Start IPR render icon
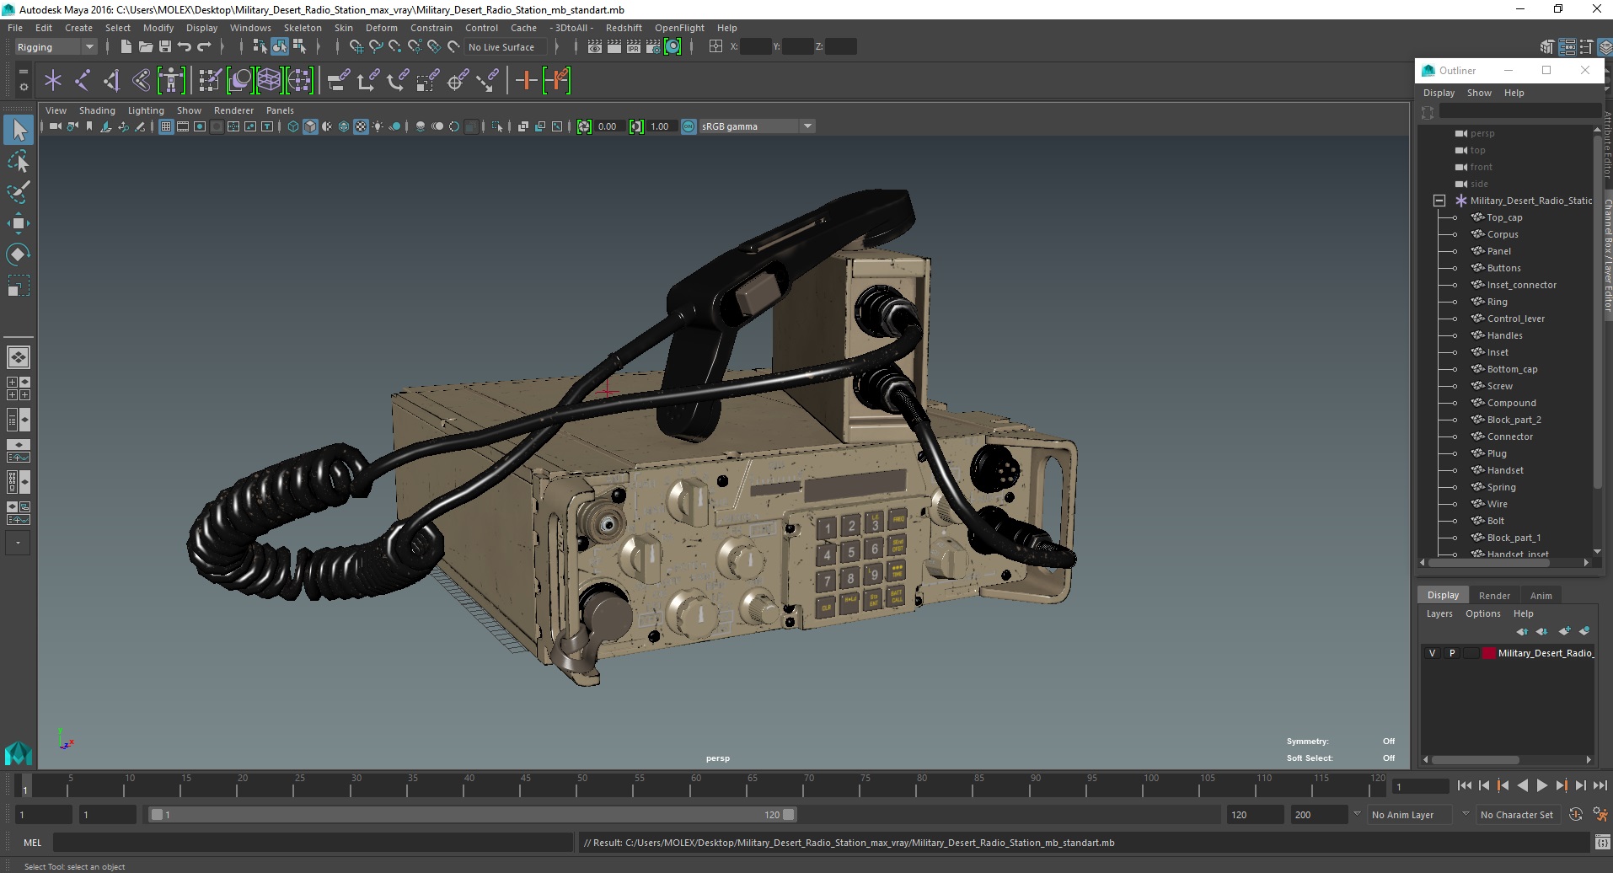Viewport: 1613px width, 873px height. pos(634,47)
